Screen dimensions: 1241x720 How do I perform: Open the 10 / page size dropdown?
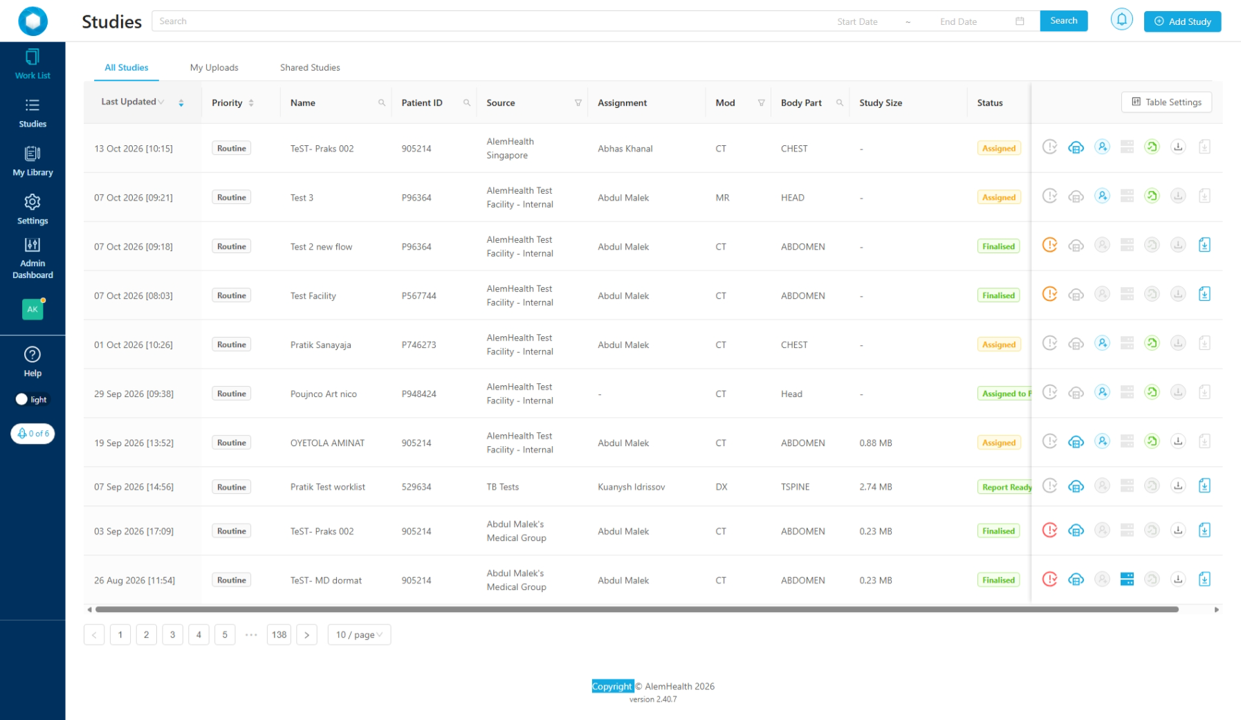359,634
